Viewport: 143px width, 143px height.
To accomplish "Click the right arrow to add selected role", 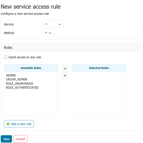I will pyautogui.click(x=65, y=69).
